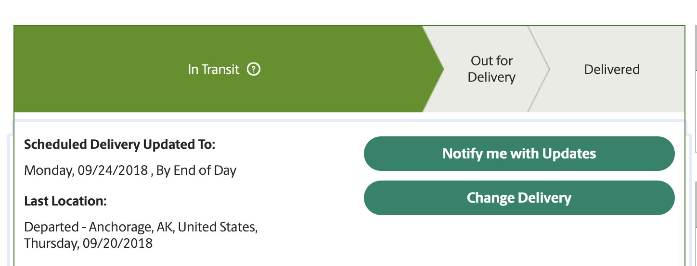The image size is (697, 266).
Task: Click the Change Delivery button
Action: click(x=519, y=198)
